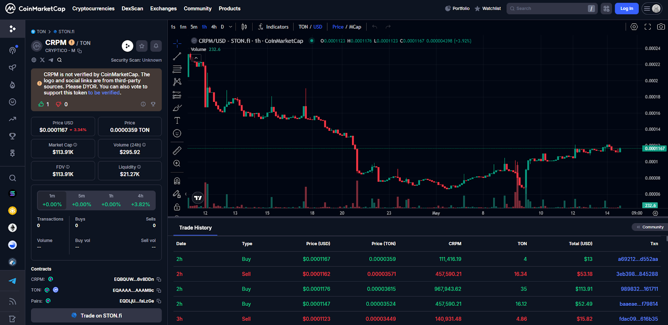Redo the chart action

pyautogui.click(x=388, y=27)
